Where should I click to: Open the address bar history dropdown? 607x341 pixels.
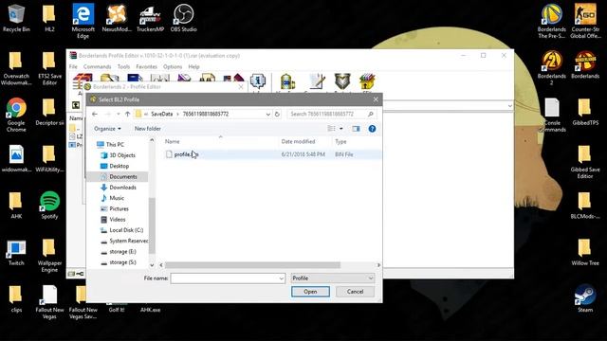267,114
